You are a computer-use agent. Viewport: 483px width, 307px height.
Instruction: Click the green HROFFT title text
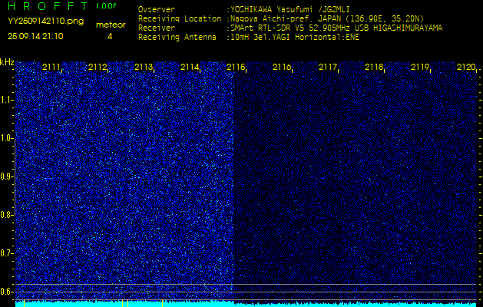point(48,6)
